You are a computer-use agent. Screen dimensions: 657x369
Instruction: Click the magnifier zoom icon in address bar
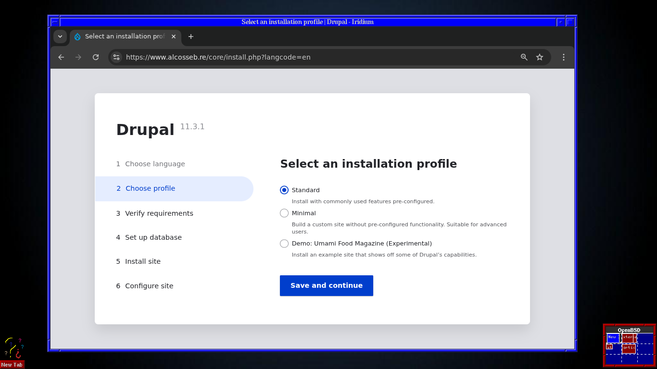(524, 57)
